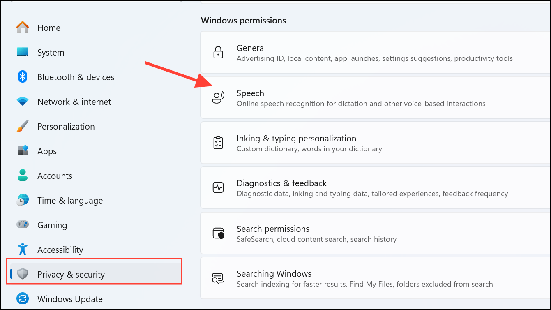
Task: Click the Gaming controller icon
Action: tap(23, 224)
